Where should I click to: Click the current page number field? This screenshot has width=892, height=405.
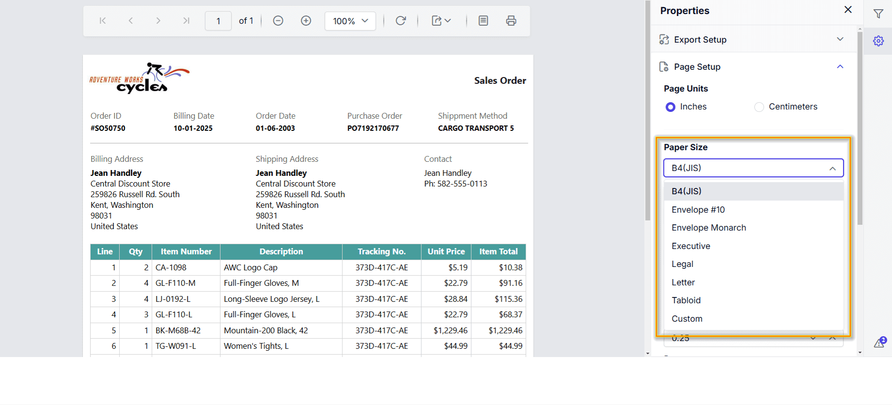click(x=218, y=21)
